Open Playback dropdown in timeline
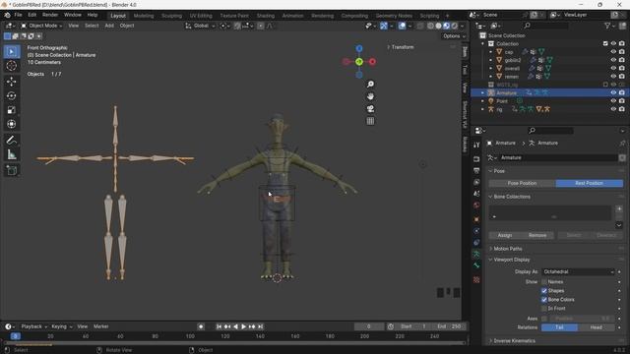 coord(33,326)
